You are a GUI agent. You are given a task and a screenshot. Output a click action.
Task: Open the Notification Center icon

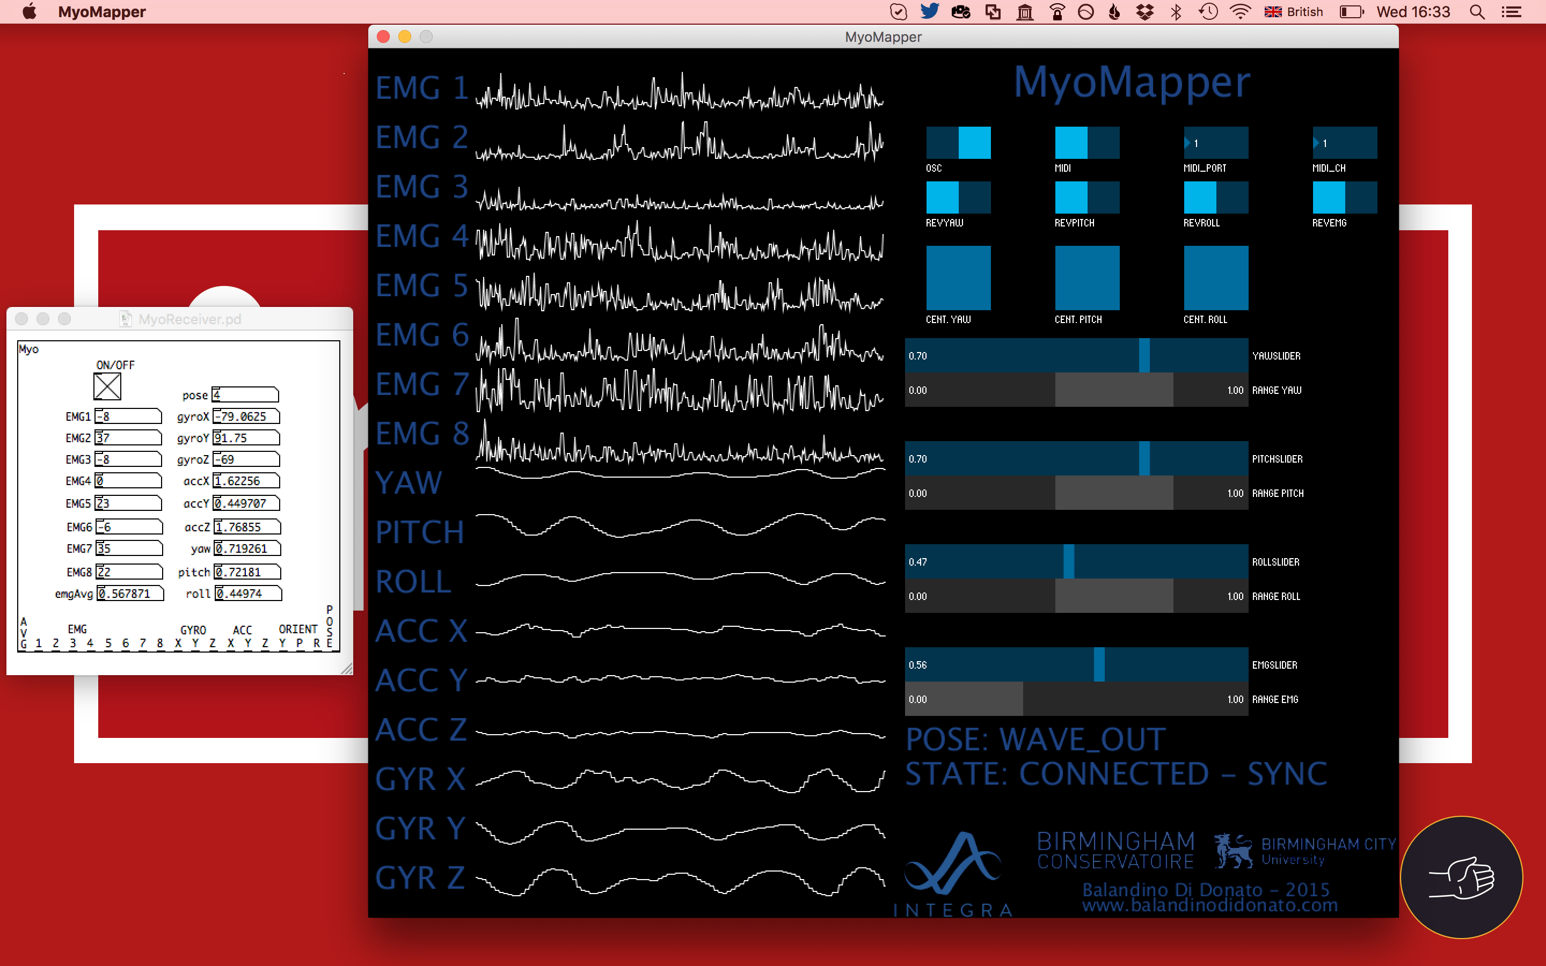1512,11
